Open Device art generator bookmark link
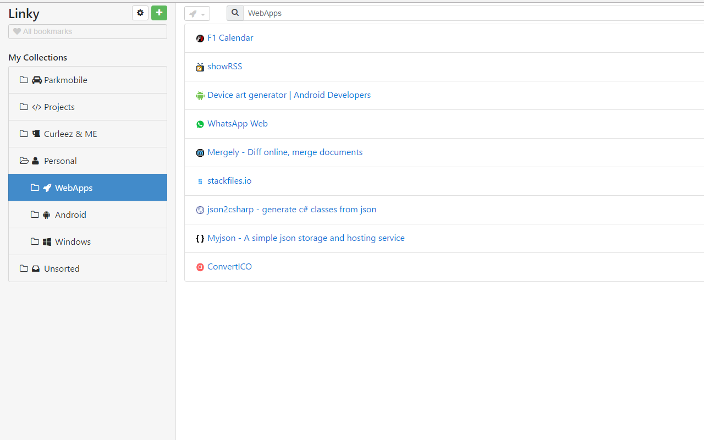Image resolution: width=704 pixels, height=440 pixels. pos(289,95)
